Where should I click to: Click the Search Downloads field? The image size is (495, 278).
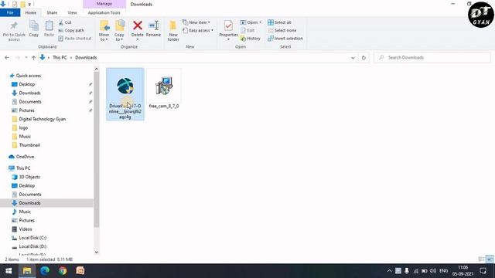tap(432, 58)
